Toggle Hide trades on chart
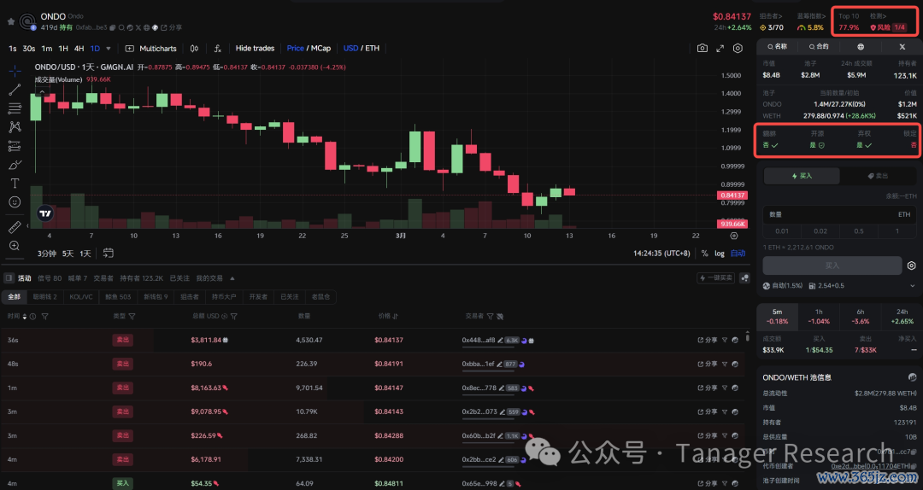The width and height of the screenshot is (923, 490). click(255, 49)
